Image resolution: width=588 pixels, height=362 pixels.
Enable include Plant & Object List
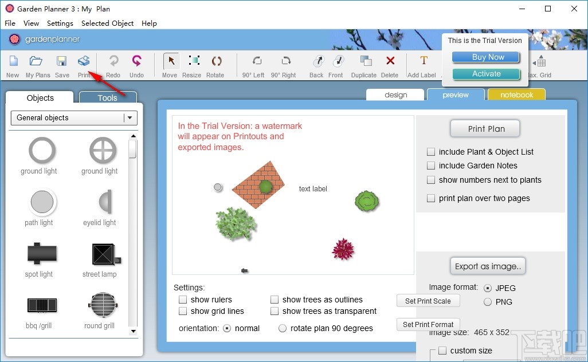tap(431, 152)
